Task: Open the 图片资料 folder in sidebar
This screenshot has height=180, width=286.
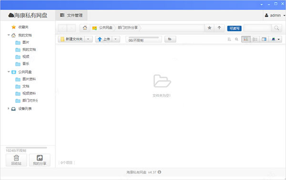Action: pos(29,79)
